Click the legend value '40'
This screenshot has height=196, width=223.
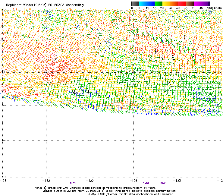[x=193, y=8]
